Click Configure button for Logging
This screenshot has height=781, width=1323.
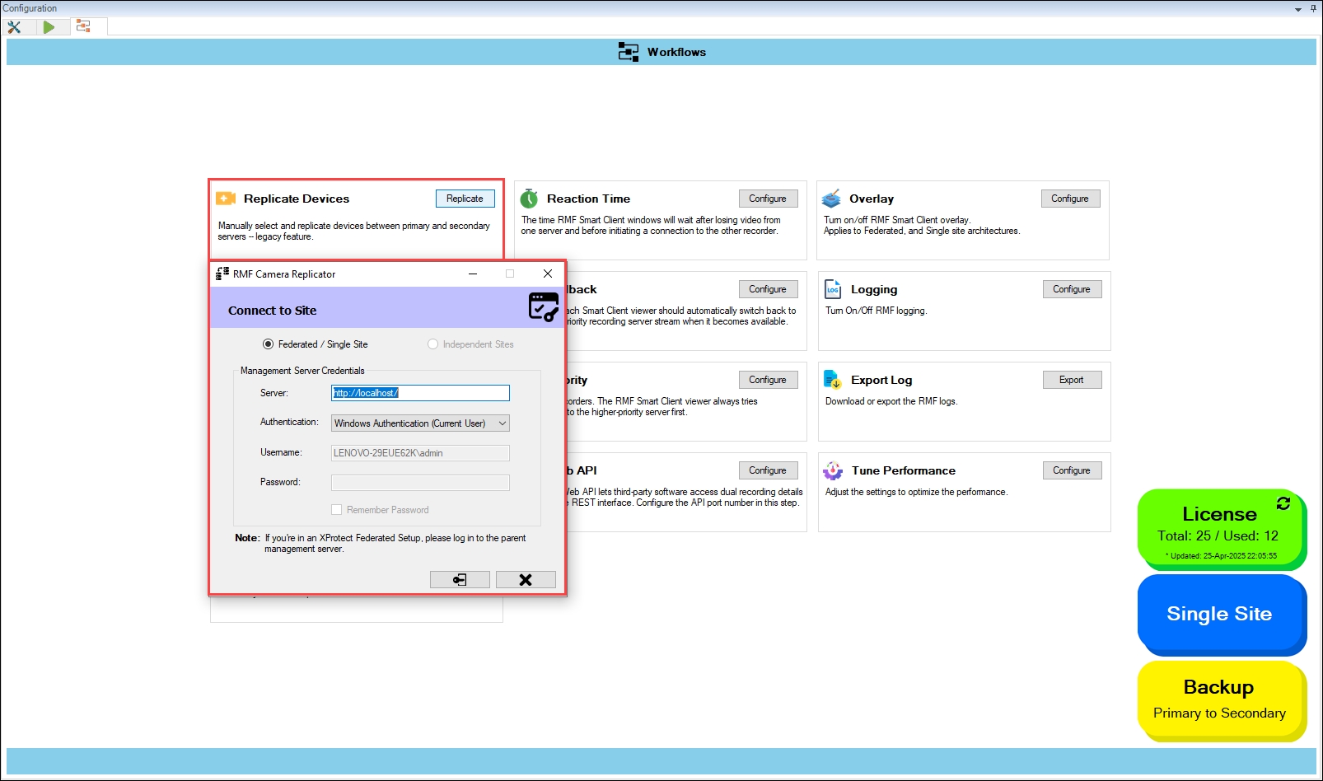pyautogui.click(x=1071, y=289)
